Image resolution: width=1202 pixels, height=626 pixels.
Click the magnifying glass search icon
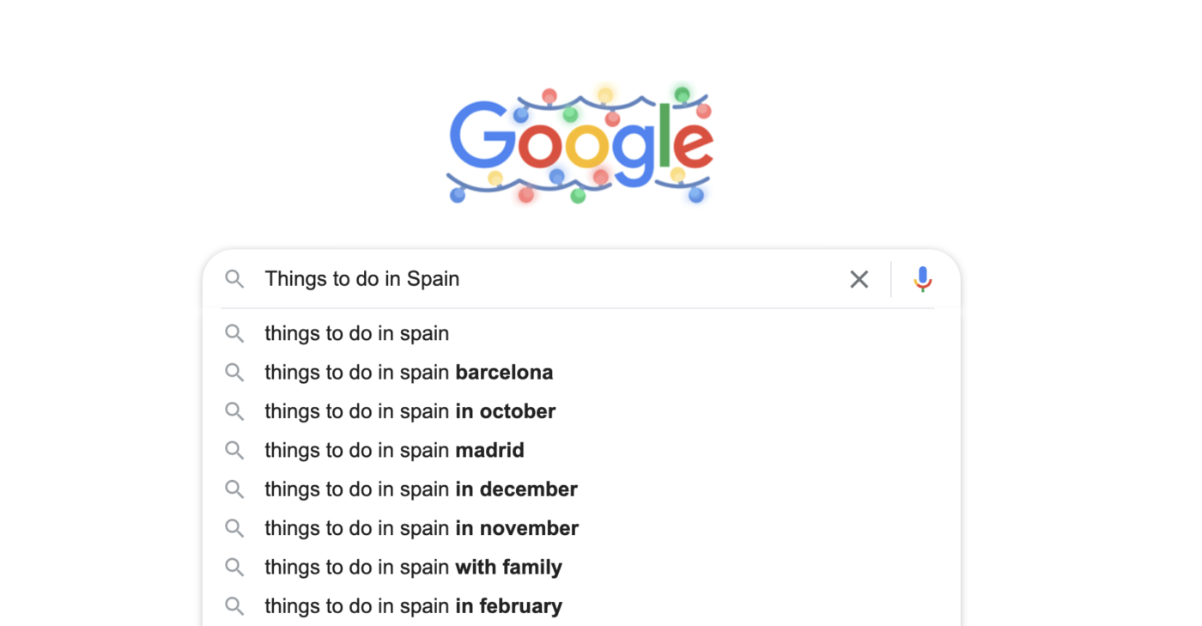(x=234, y=279)
